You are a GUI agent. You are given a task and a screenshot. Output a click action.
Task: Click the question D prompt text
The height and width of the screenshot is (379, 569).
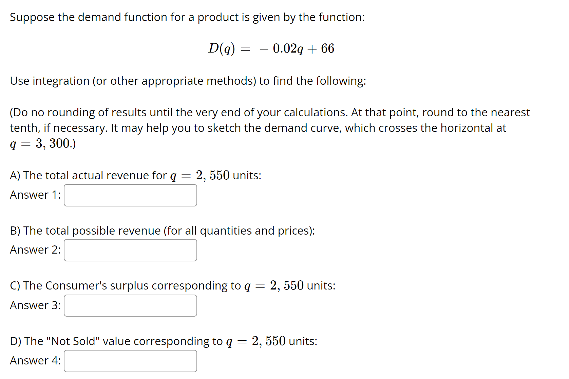pos(164,341)
